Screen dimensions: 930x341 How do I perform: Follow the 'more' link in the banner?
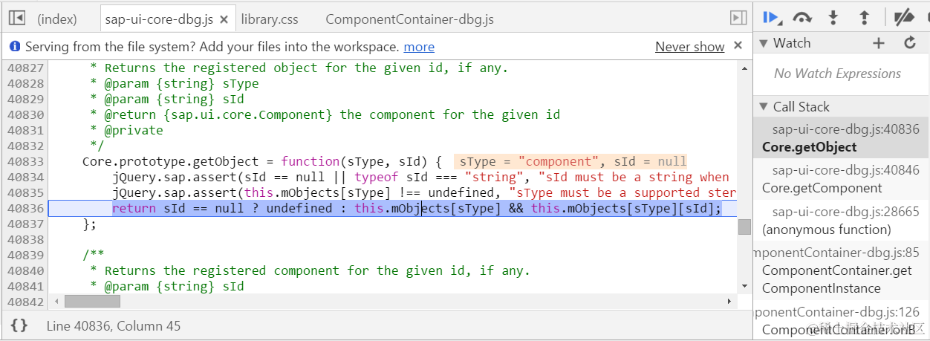click(x=419, y=47)
